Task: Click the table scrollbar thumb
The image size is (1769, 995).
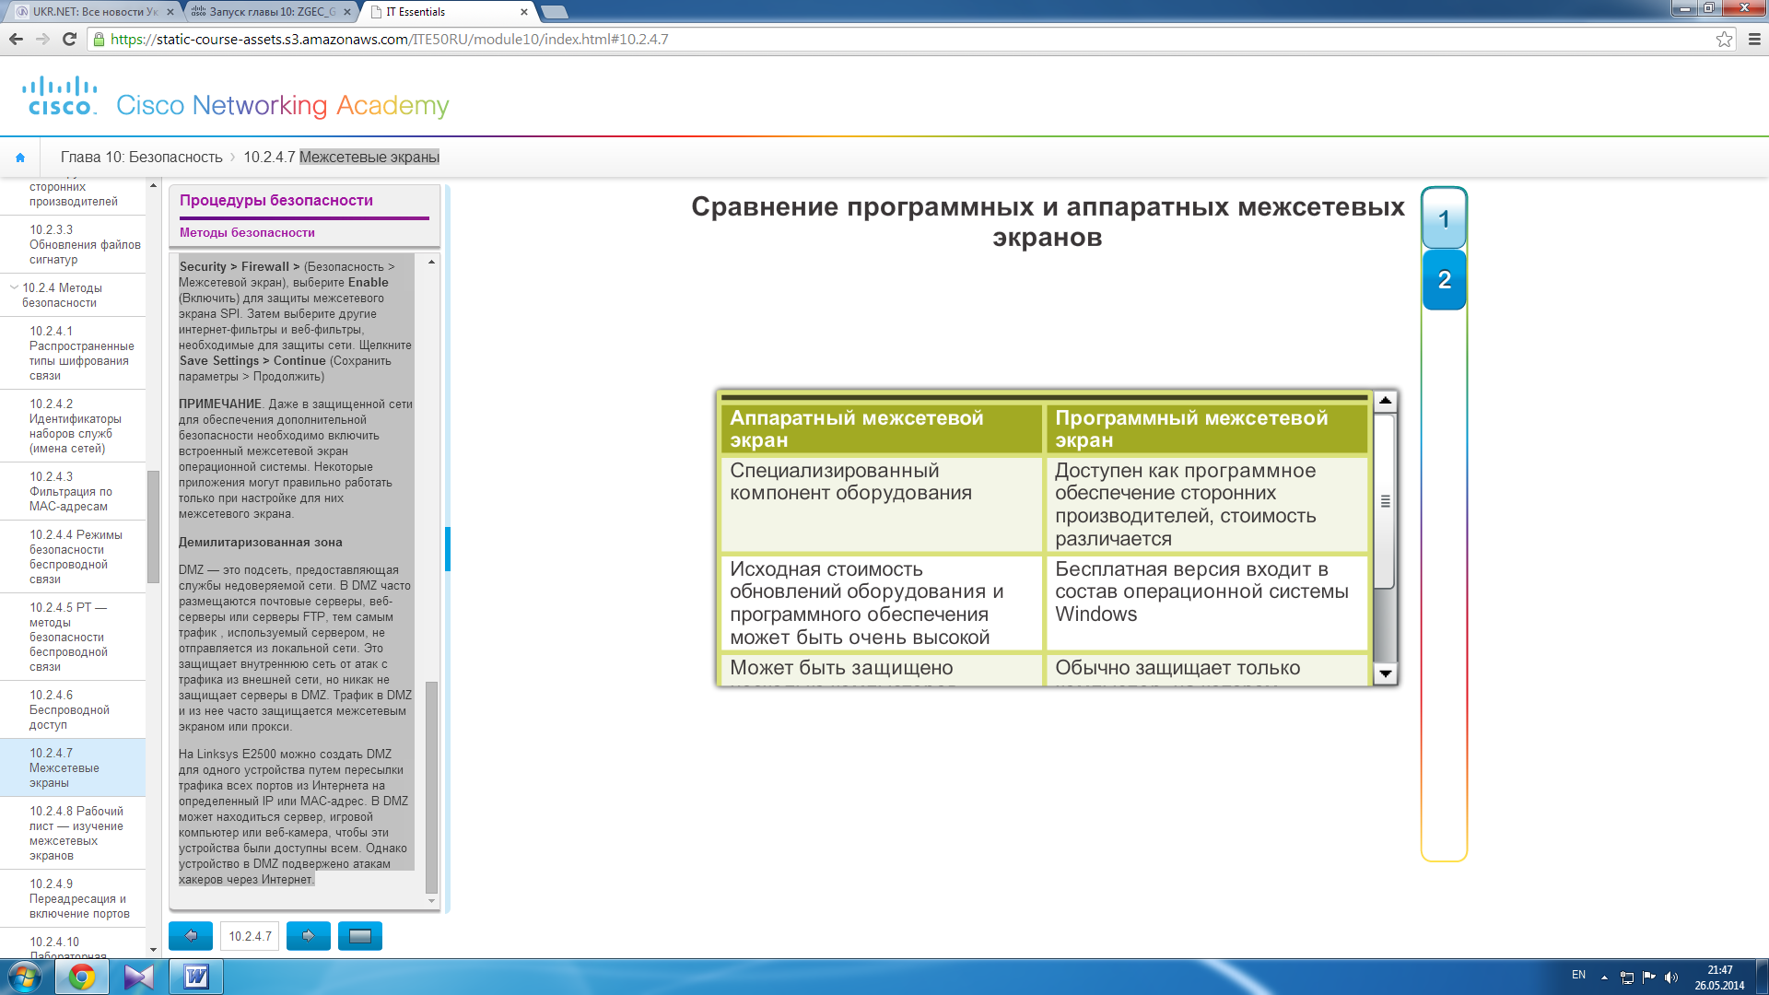Action: click(1385, 501)
